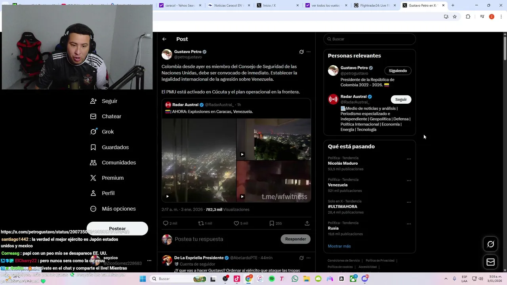Open WhatsApp from the taskbar
507x285 pixels.
point(295,279)
